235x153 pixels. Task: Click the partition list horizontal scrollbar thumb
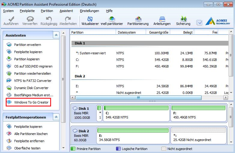[139, 98]
